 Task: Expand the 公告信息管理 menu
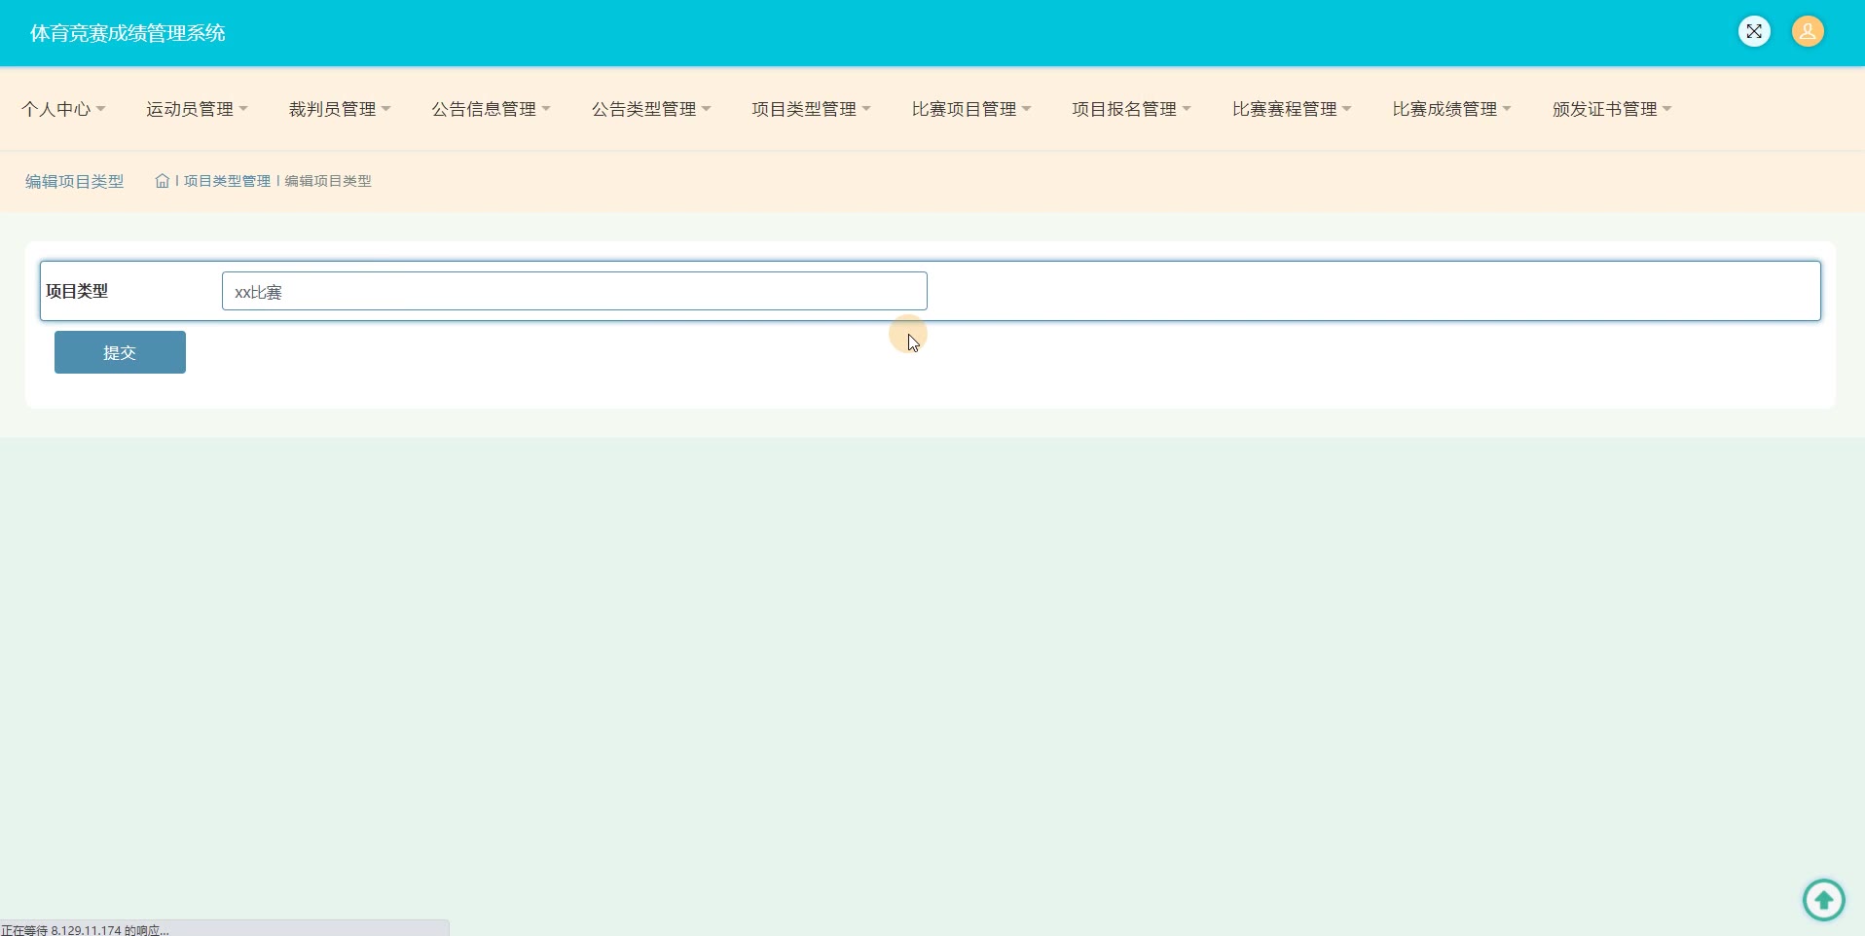[491, 109]
